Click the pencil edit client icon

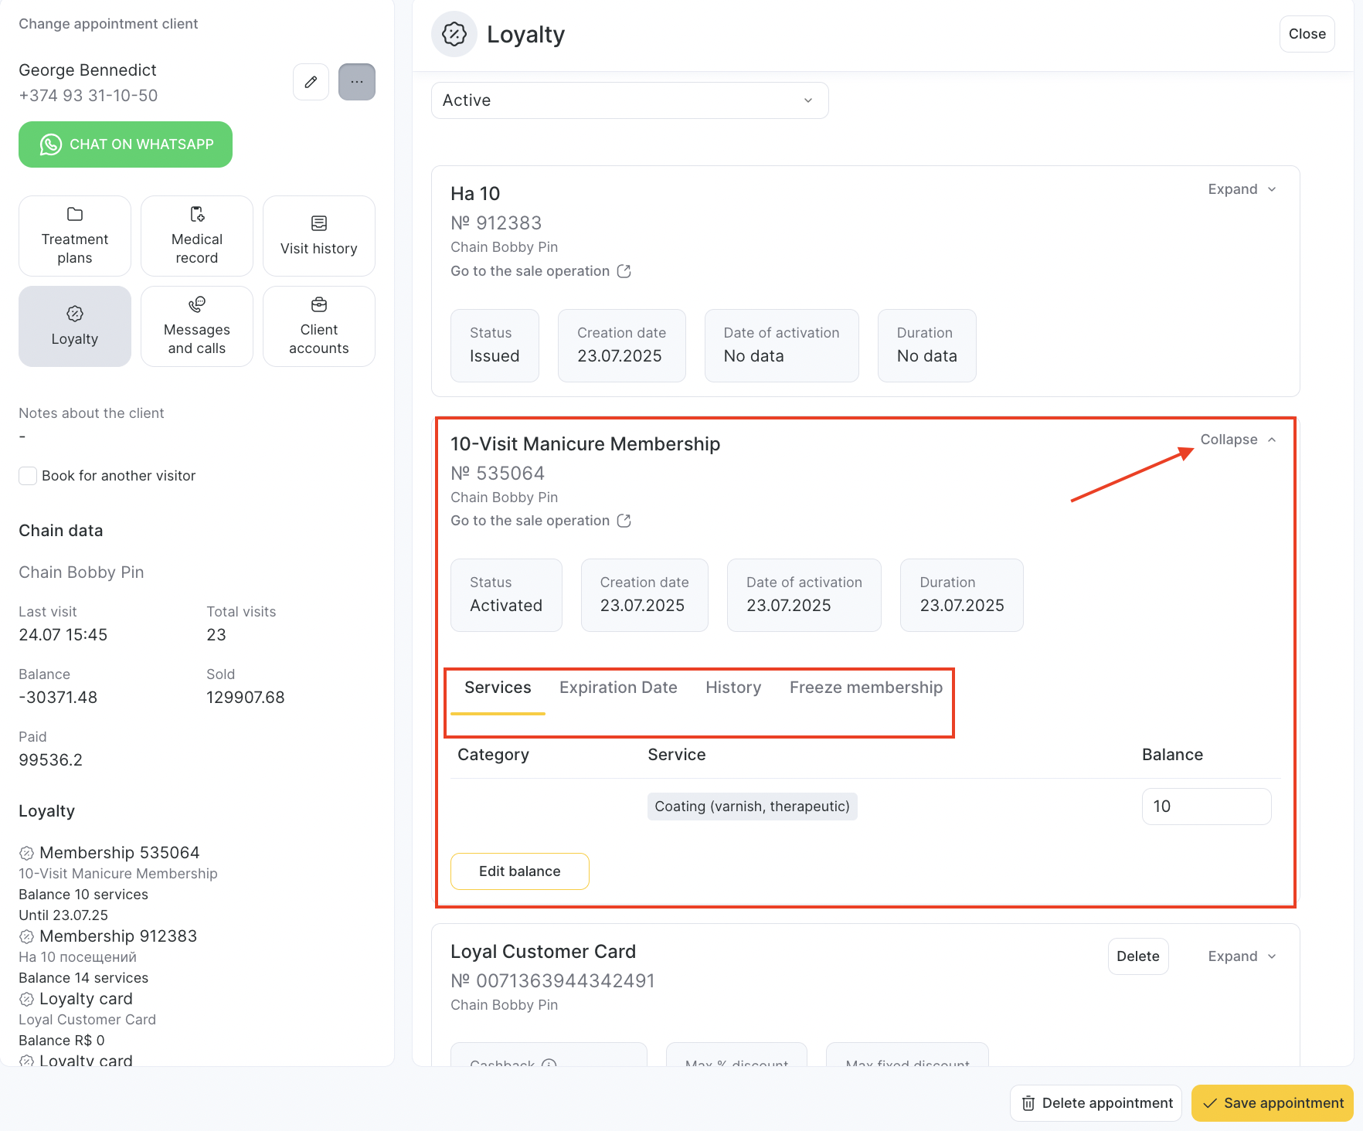[x=311, y=82]
